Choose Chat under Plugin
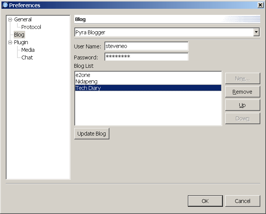Viewport: 266px width, 214px height. tap(27, 57)
